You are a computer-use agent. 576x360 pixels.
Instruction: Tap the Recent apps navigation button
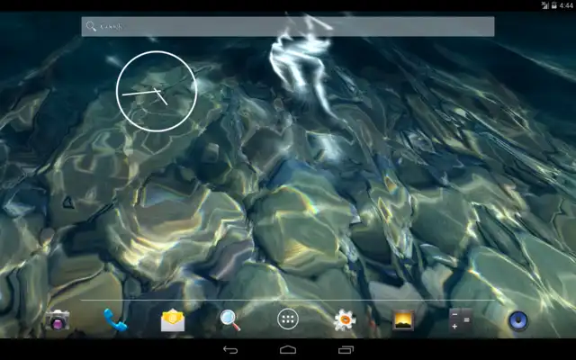(x=346, y=350)
